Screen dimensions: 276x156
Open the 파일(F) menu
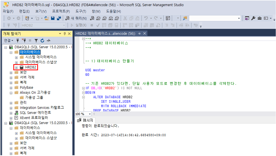[x=8, y=11]
